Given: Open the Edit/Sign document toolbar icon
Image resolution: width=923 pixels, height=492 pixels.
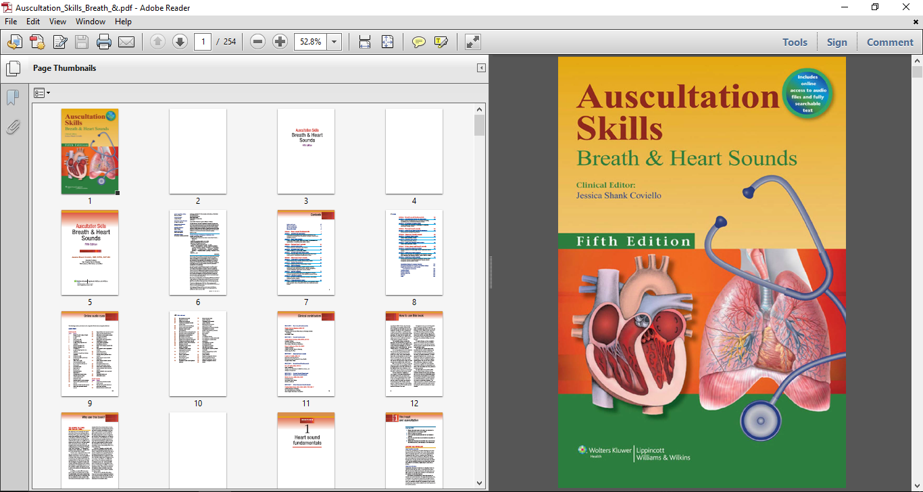Looking at the screenshot, I should tap(59, 42).
